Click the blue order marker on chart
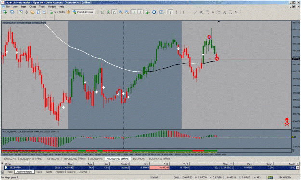Screen dimensions: 301x180 coord(209,37)
